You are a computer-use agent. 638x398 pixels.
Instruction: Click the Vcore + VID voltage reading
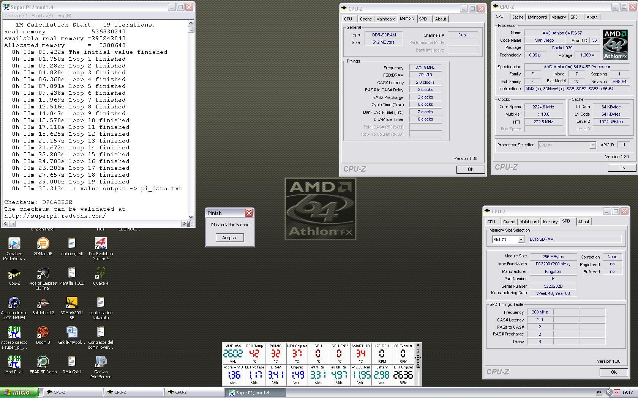(x=233, y=375)
